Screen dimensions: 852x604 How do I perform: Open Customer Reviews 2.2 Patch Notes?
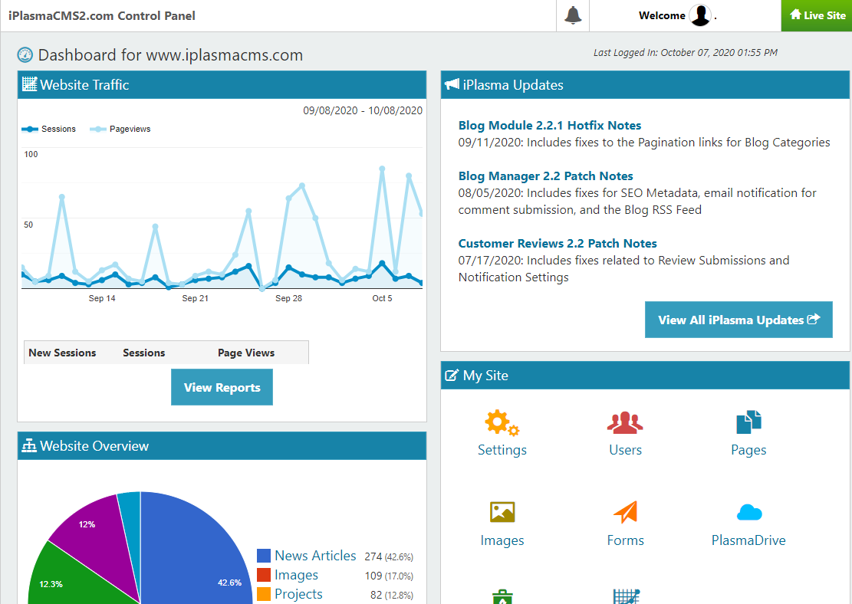pos(558,243)
